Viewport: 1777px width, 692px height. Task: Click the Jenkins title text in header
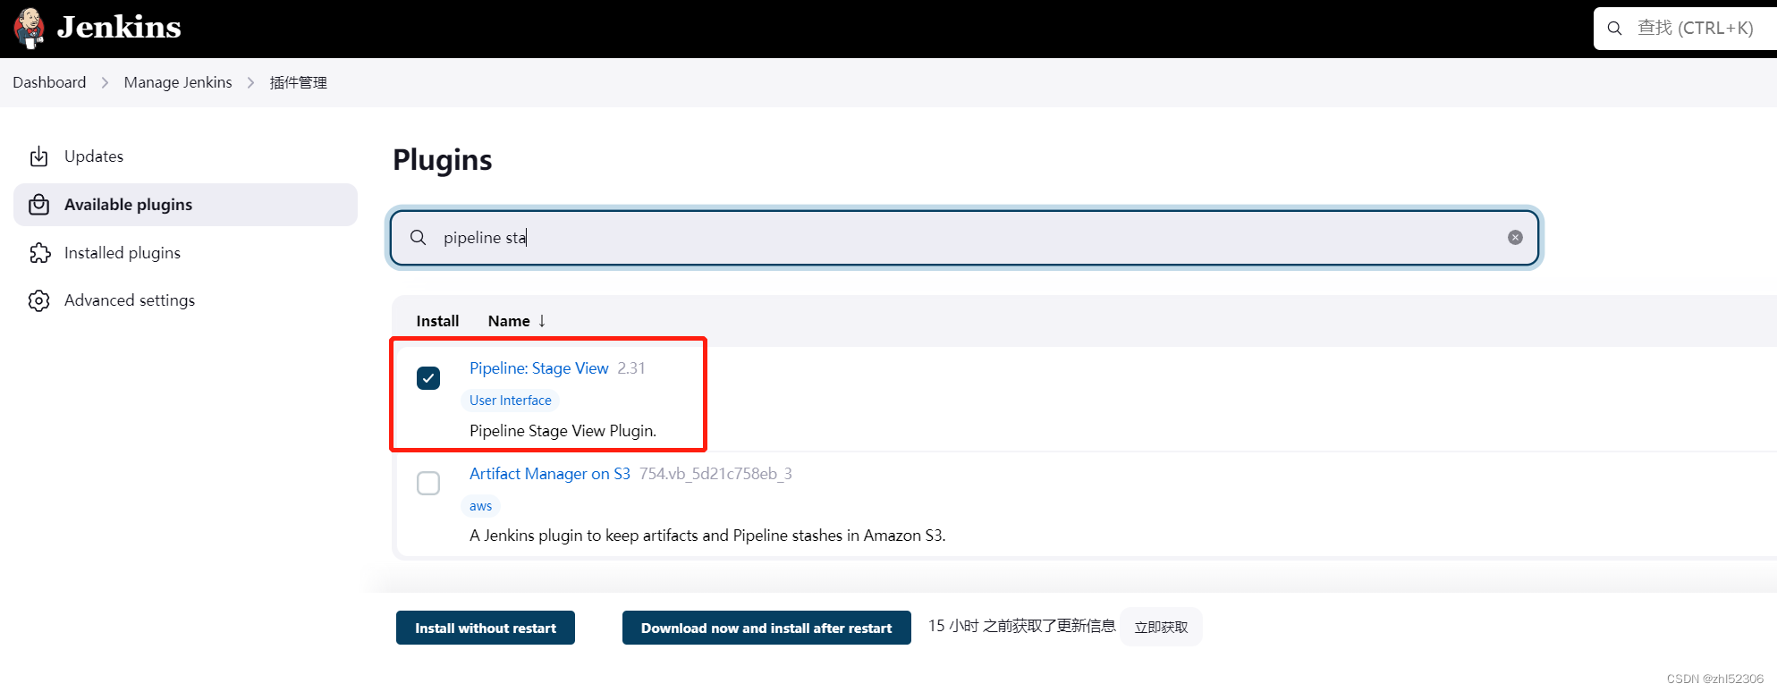[x=119, y=28]
